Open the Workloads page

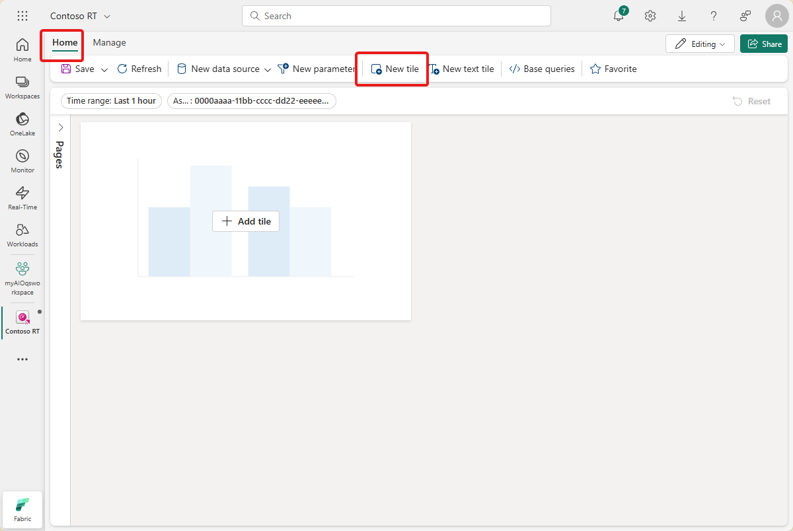22,233
